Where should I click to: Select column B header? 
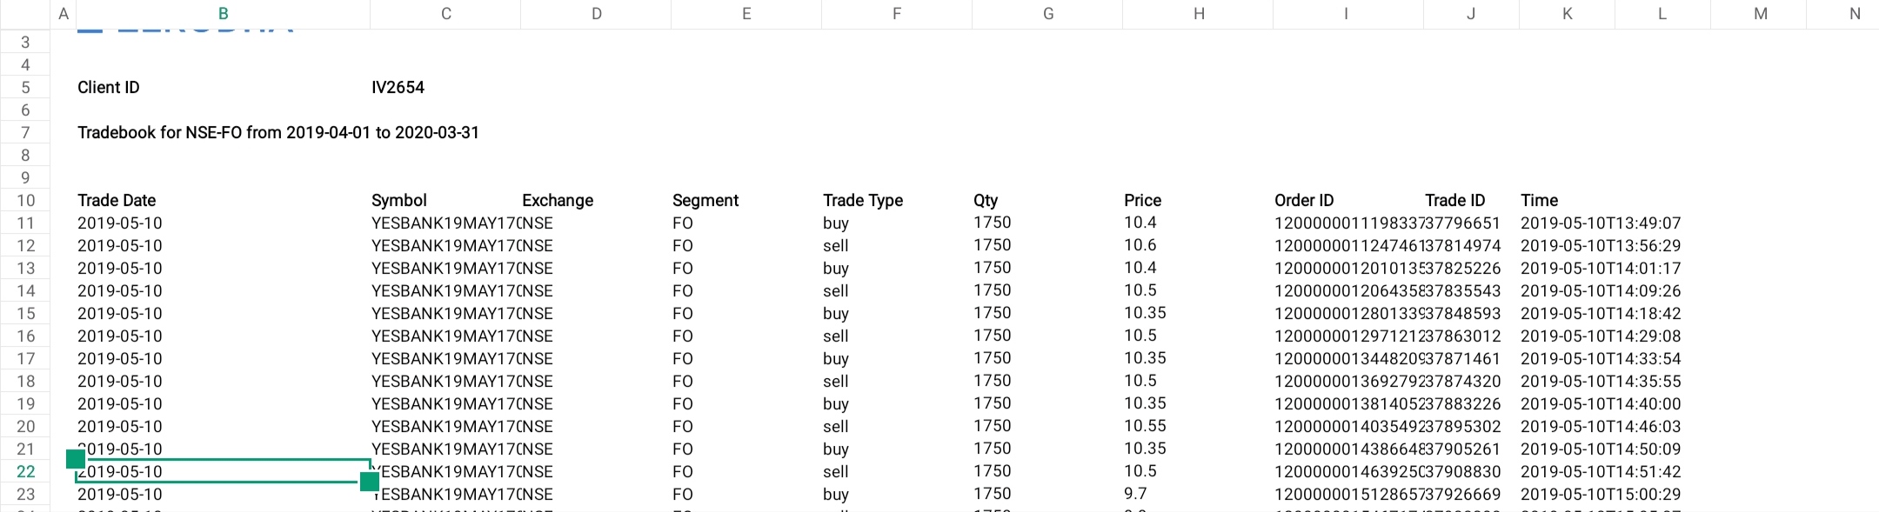click(223, 14)
